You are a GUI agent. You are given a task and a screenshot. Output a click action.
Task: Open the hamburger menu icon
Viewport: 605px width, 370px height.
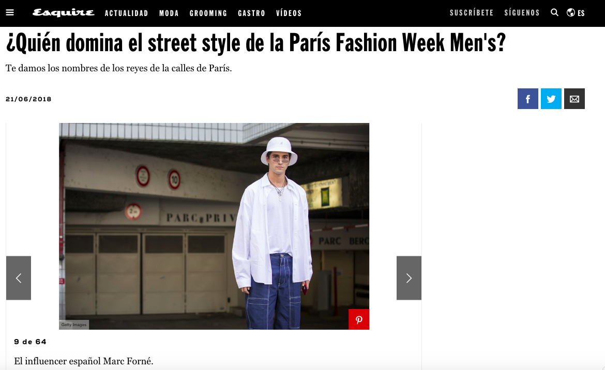coord(10,12)
